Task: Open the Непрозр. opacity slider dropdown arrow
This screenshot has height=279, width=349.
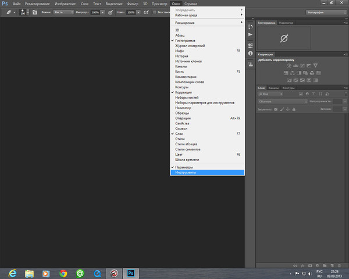Action: click(x=102, y=12)
